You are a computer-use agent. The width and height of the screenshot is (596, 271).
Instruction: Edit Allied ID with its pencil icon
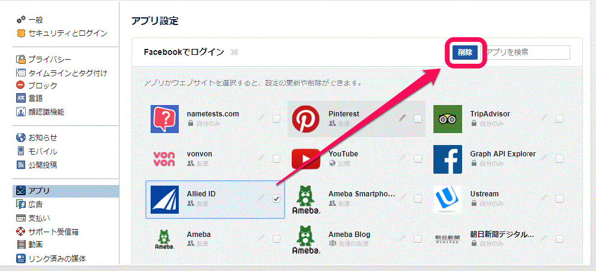(261, 198)
